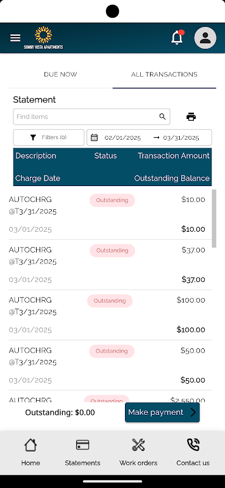
Task: Open the hamburger navigation menu
Action: [x=15, y=38]
